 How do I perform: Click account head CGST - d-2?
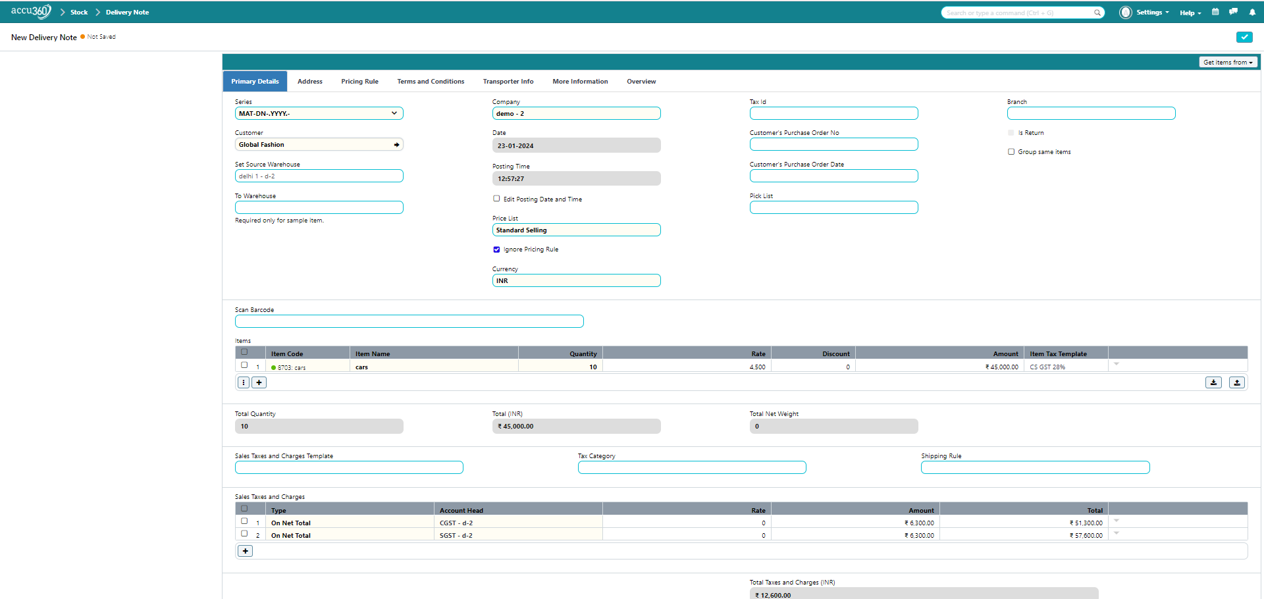click(518, 523)
